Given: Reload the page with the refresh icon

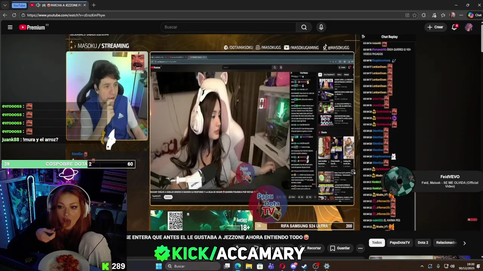Looking at the screenshot, I should tap(14, 15).
